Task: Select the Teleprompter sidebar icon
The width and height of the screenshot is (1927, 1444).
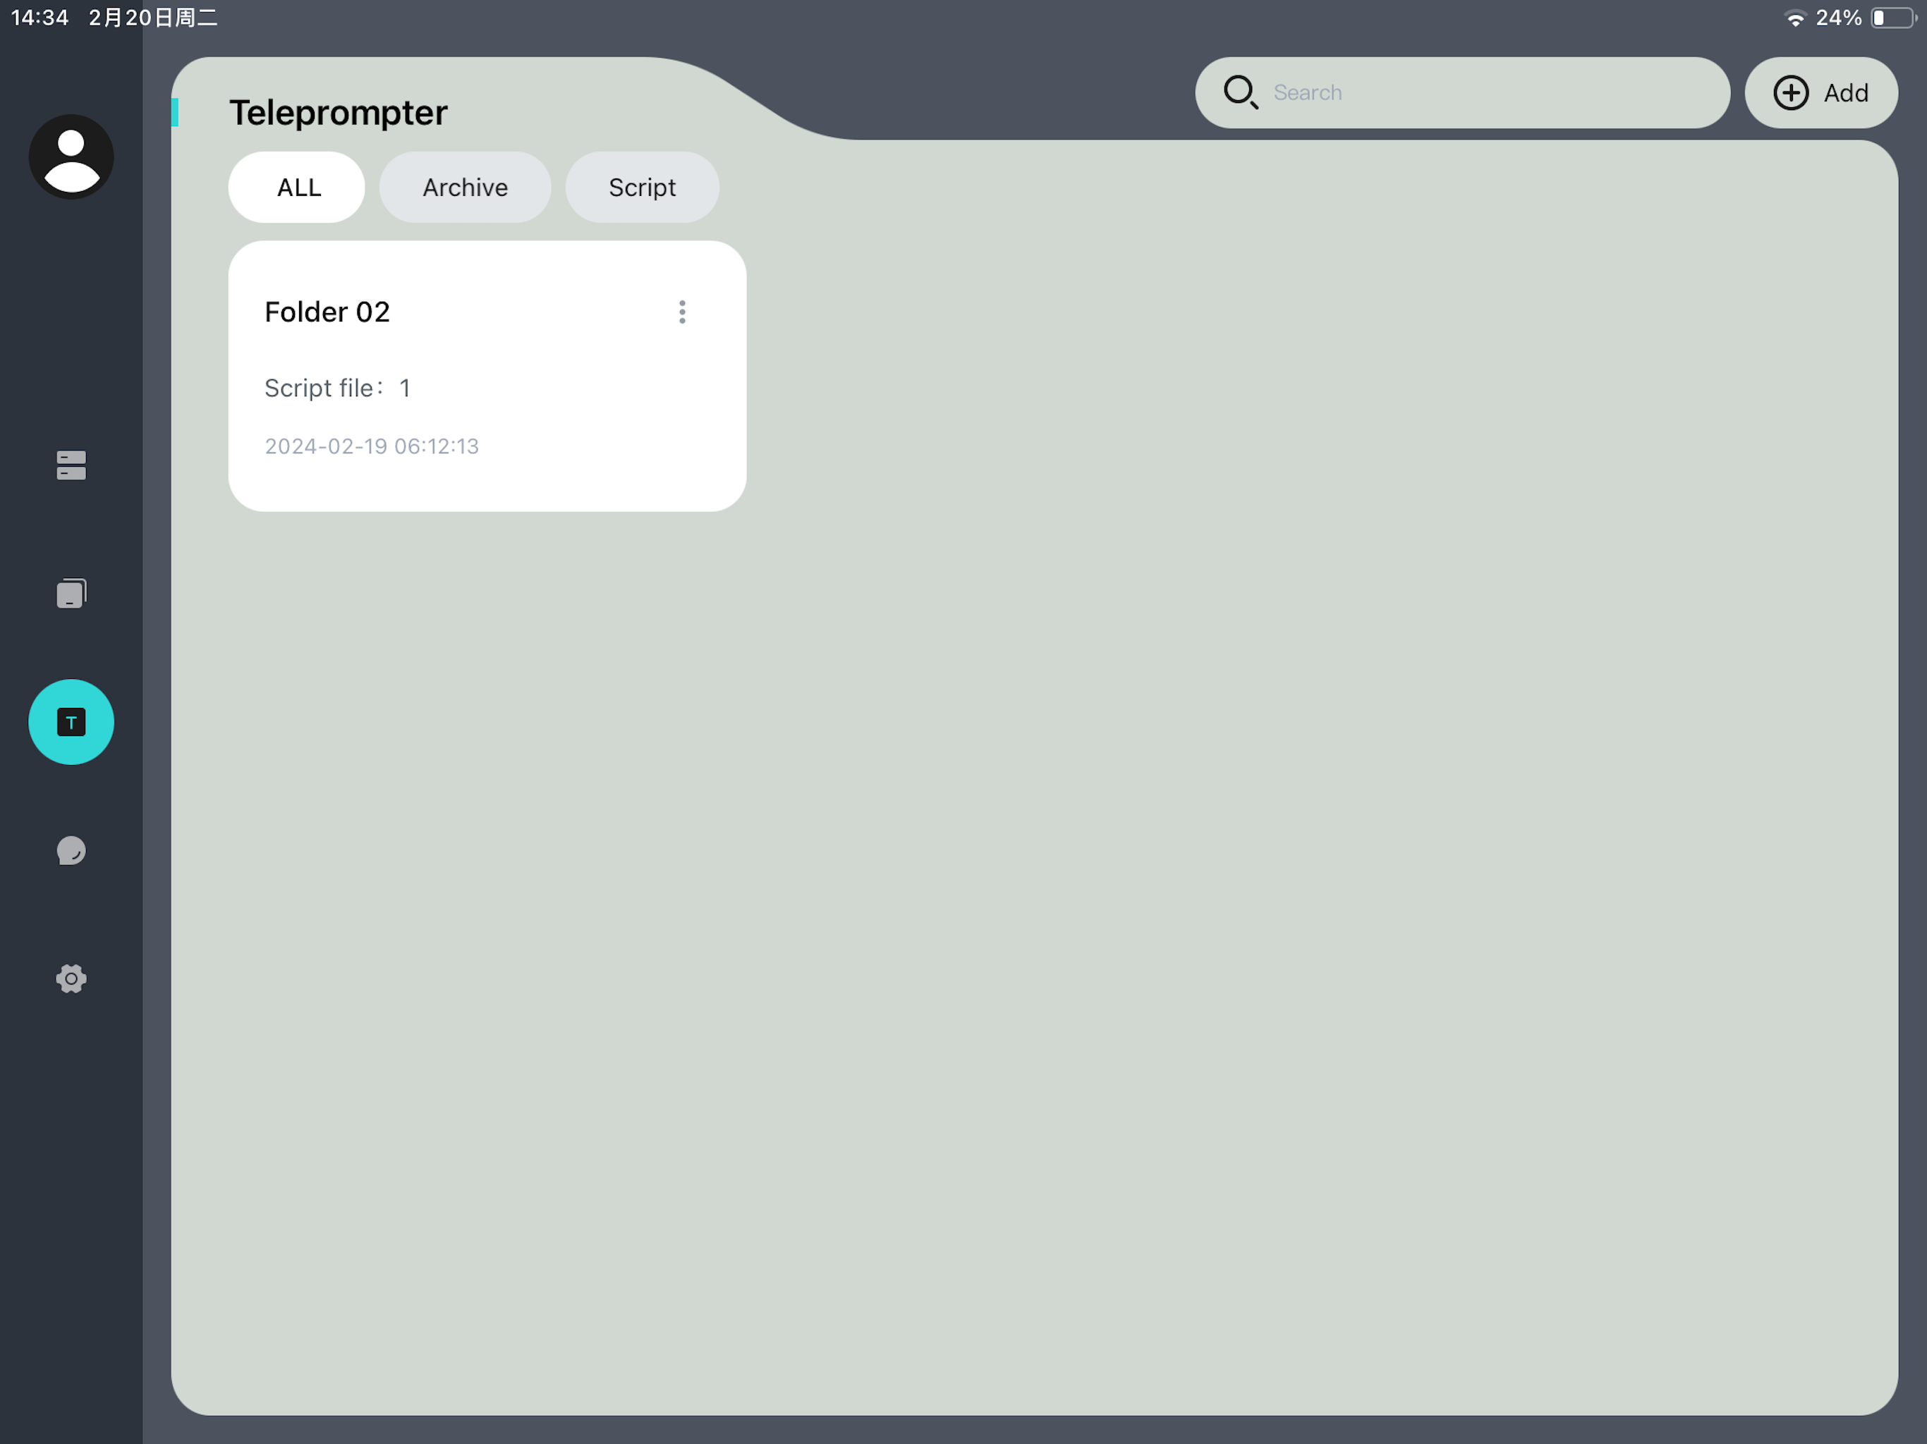Action: 71,722
